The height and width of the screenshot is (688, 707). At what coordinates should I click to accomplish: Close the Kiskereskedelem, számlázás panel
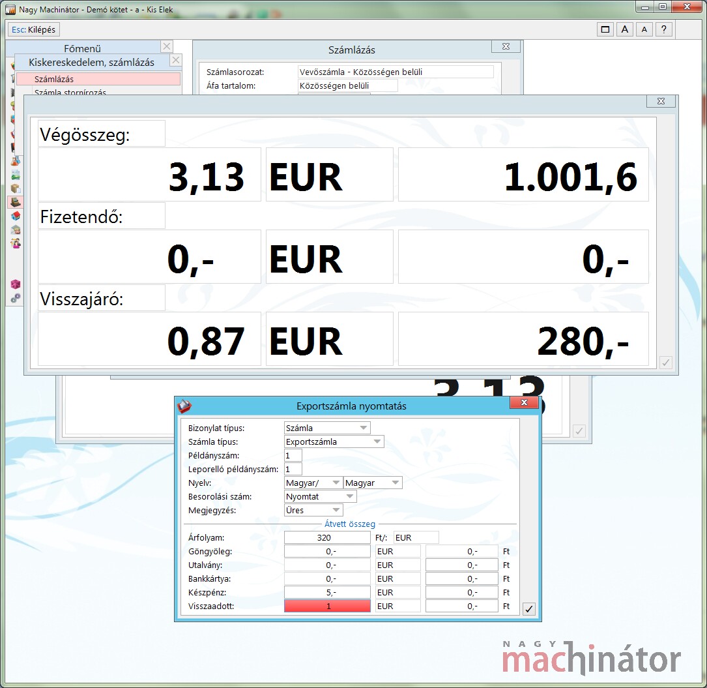click(176, 60)
